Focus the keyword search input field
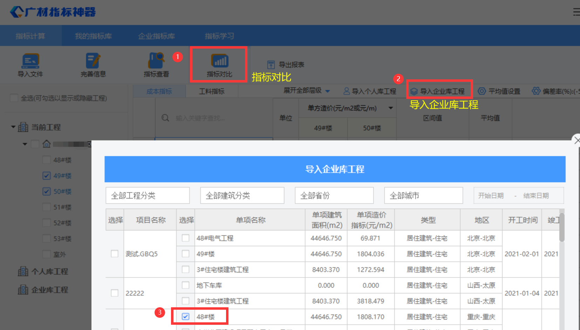This screenshot has width=580, height=330. [214, 118]
